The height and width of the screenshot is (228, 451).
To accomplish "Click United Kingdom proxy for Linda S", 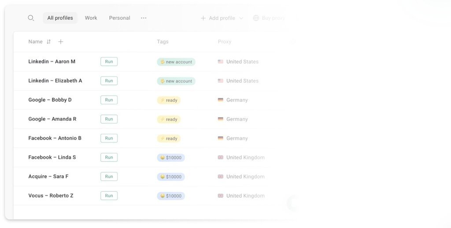I will tap(246, 158).
